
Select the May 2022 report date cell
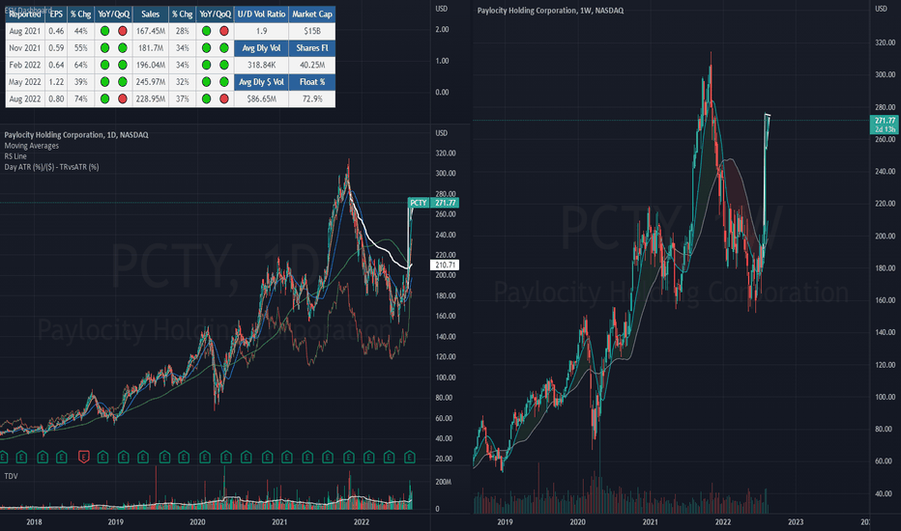[x=25, y=82]
